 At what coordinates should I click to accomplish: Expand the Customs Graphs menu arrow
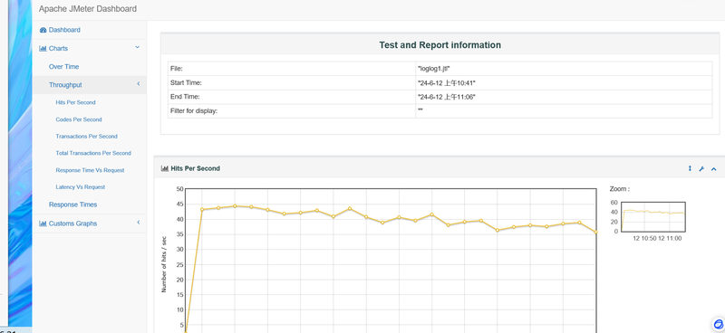139,223
